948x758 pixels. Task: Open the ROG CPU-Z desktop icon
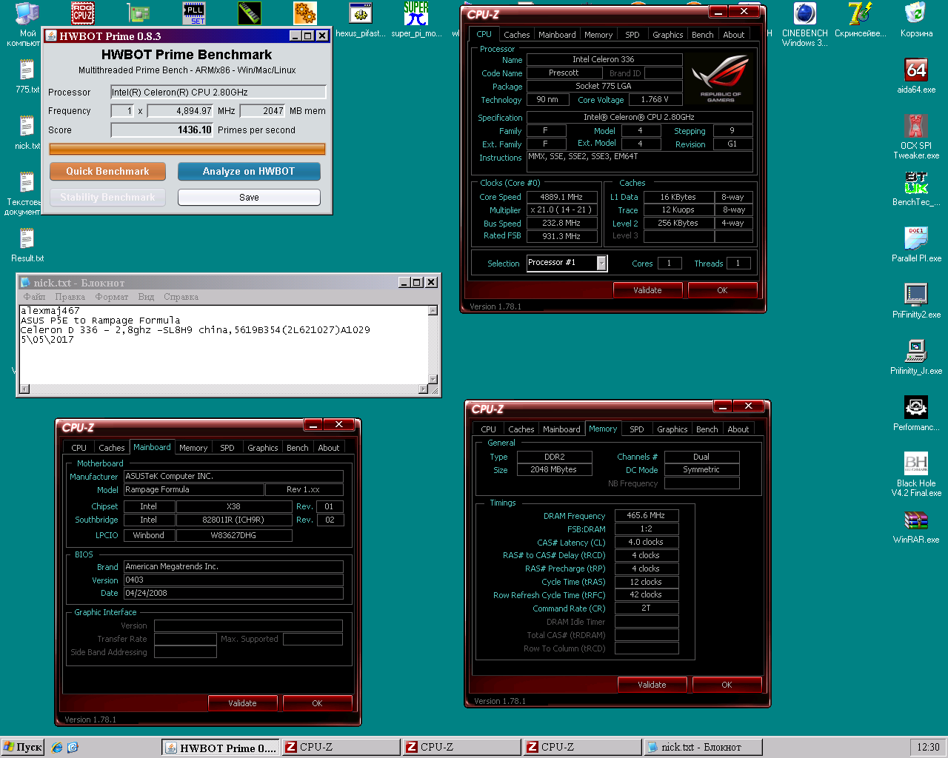(82, 13)
